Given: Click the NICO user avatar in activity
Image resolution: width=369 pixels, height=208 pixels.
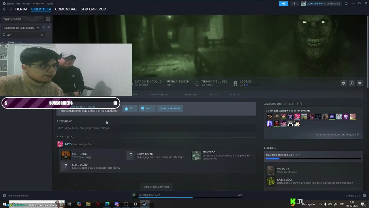Looking at the screenshot, I should point(60,144).
